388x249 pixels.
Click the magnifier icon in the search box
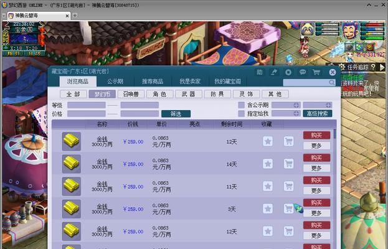tap(331, 82)
